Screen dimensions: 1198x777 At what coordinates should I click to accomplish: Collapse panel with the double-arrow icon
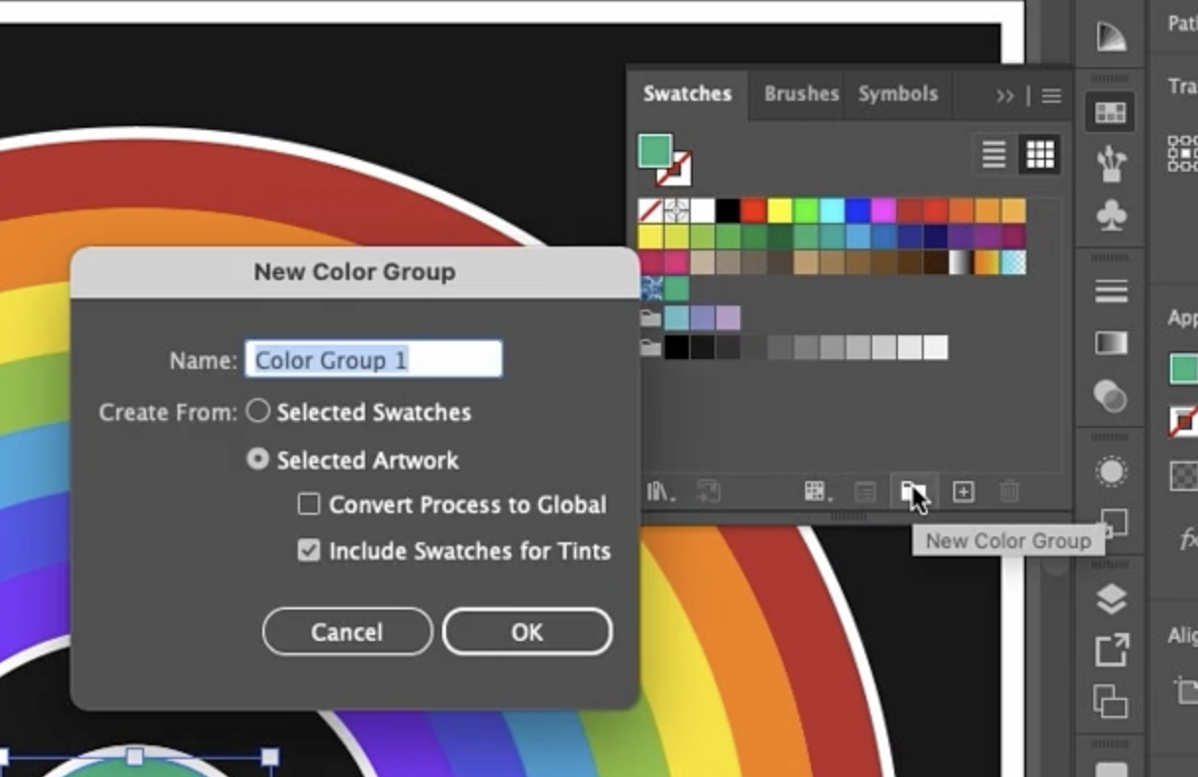coord(1005,96)
